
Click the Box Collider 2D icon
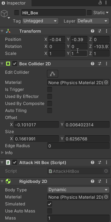8,64
